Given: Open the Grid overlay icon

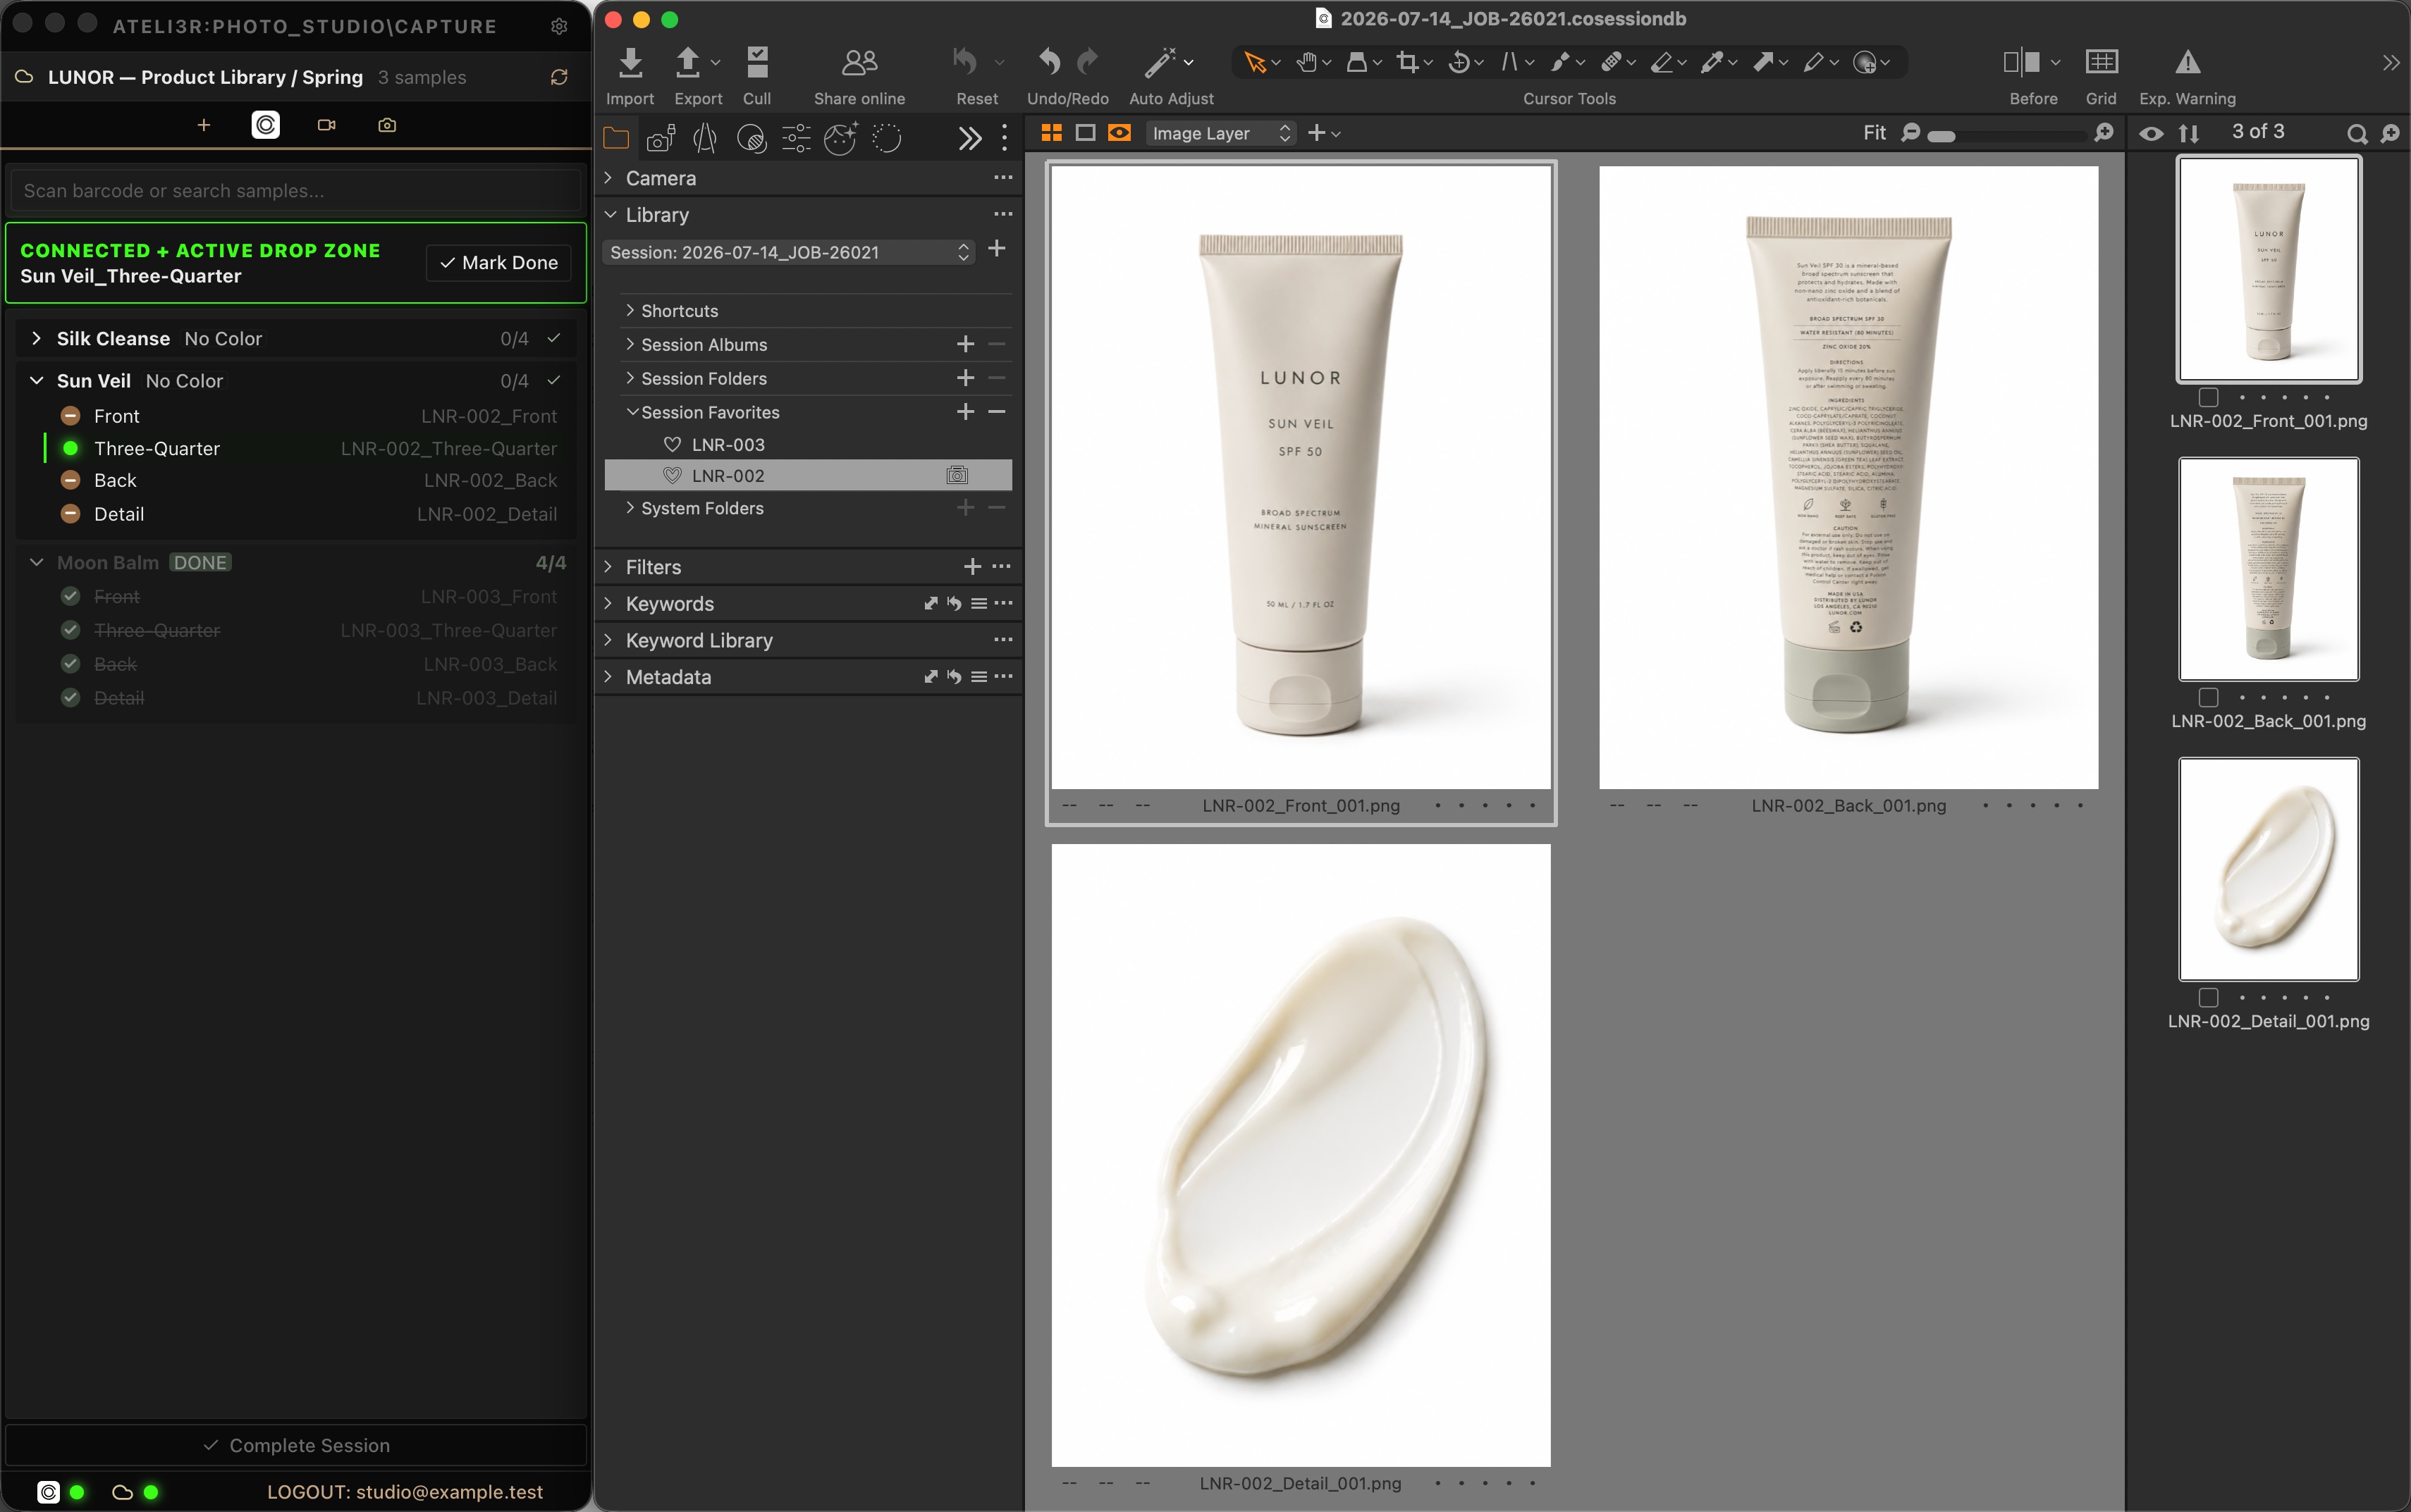Looking at the screenshot, I should point(2101,62).
